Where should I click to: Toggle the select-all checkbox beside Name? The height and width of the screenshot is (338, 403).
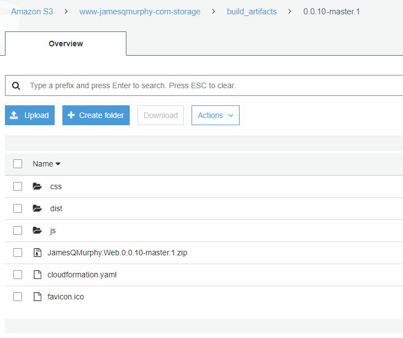pyautogui.click(x=18, y=164)
